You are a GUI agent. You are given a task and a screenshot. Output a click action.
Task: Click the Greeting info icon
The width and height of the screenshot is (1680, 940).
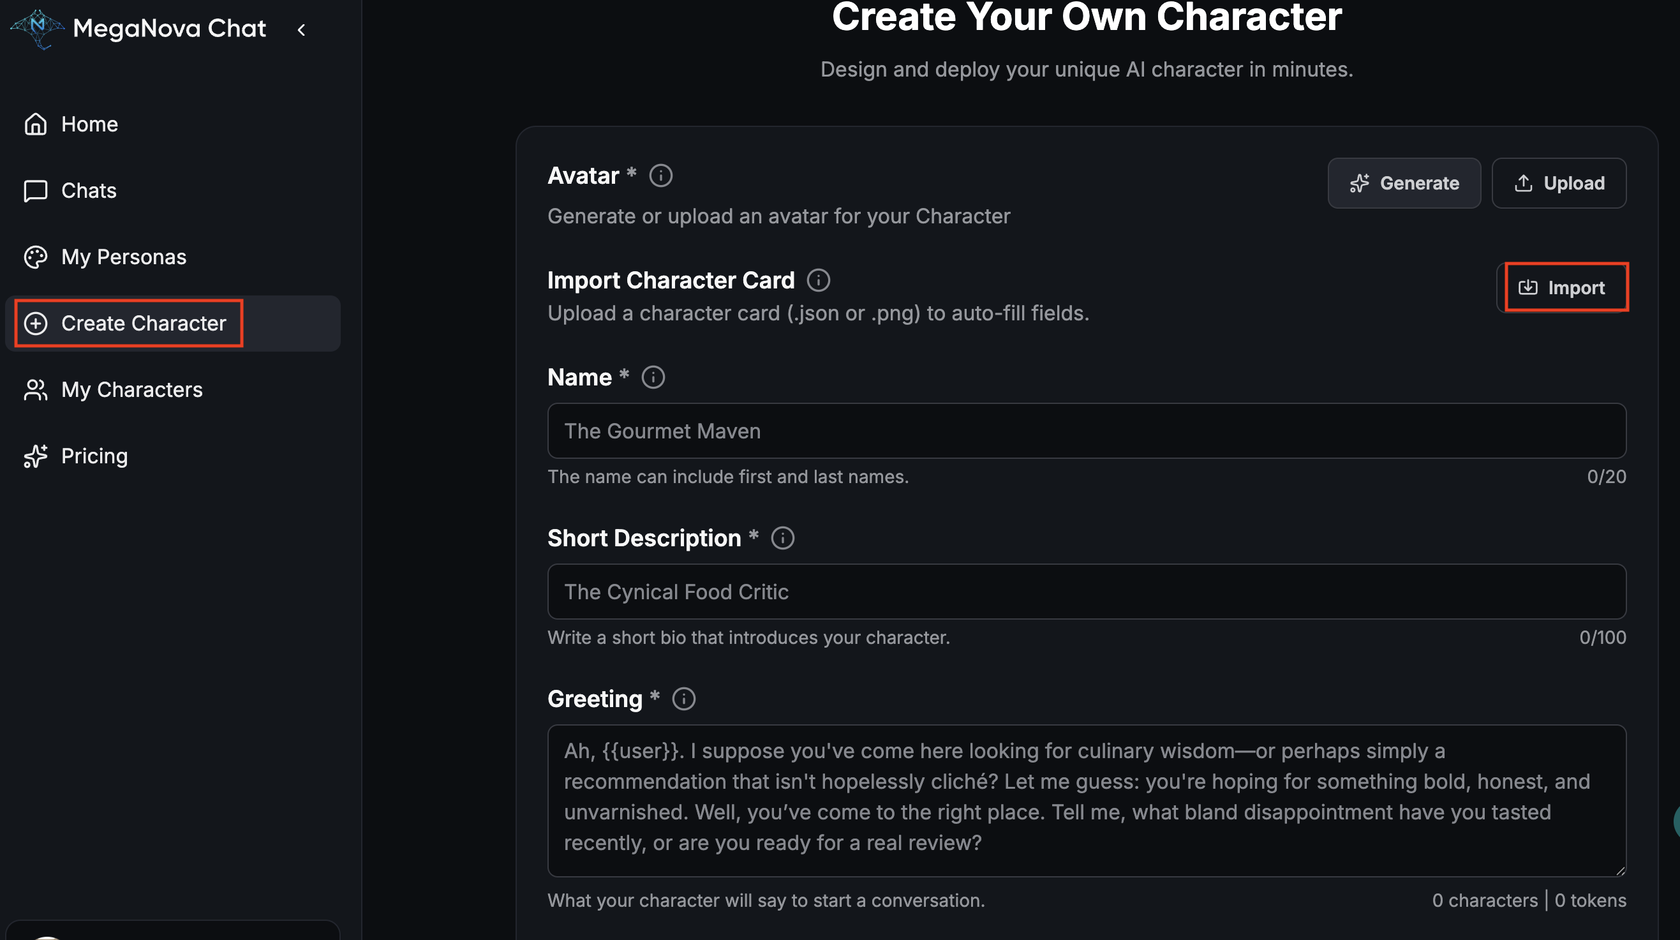click(x=683, y=699)
